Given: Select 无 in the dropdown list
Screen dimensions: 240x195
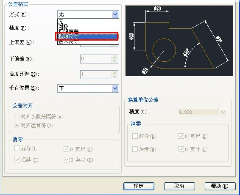Looking at the screenshot, I should click(88, 22).
